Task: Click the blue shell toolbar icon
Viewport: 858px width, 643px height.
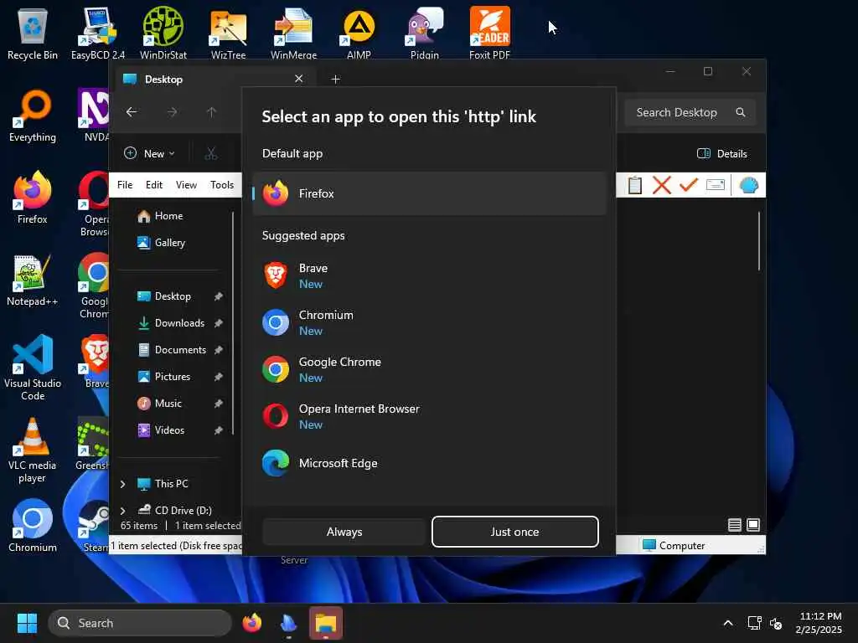Action: point(748,185)
